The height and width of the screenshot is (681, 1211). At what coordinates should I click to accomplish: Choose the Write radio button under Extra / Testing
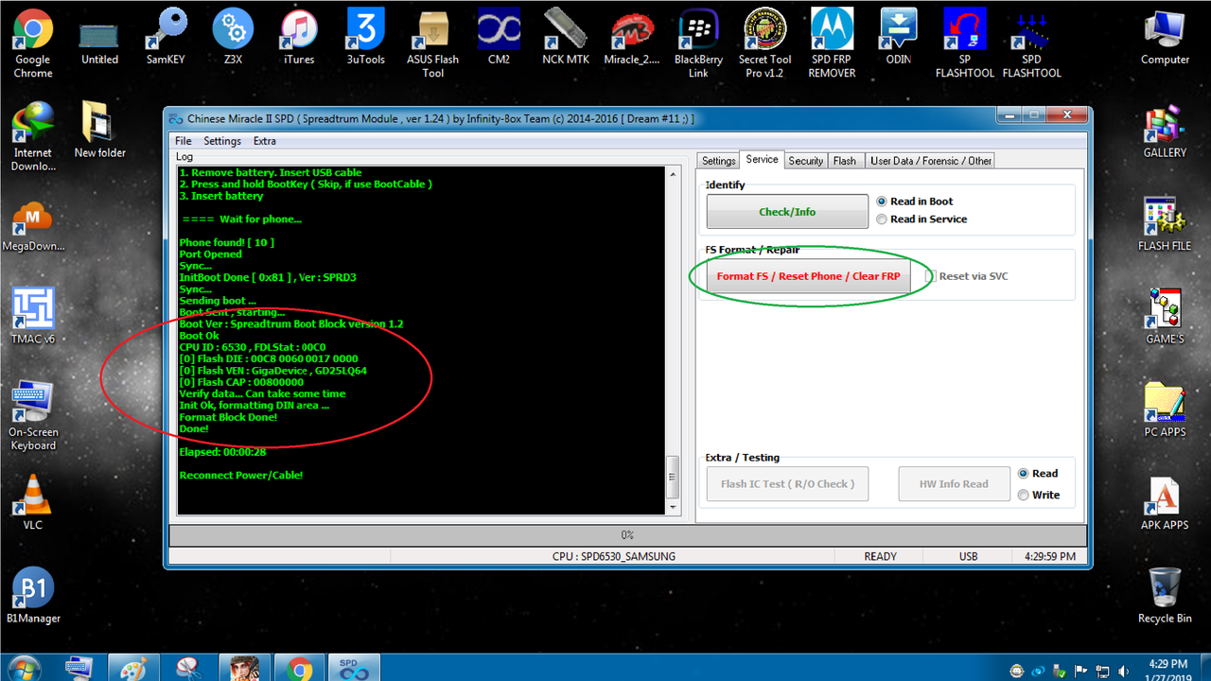(x=1024, y=496)
